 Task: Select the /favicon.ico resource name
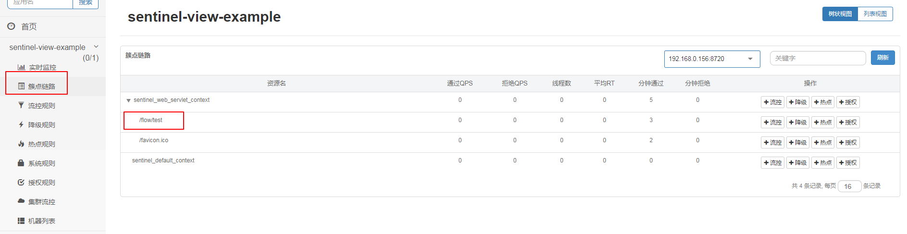click(x=154, y=140)
